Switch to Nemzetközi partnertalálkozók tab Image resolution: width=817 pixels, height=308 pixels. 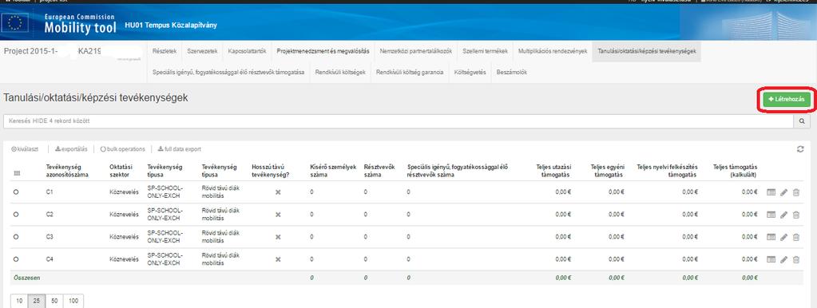coord(416,52)
